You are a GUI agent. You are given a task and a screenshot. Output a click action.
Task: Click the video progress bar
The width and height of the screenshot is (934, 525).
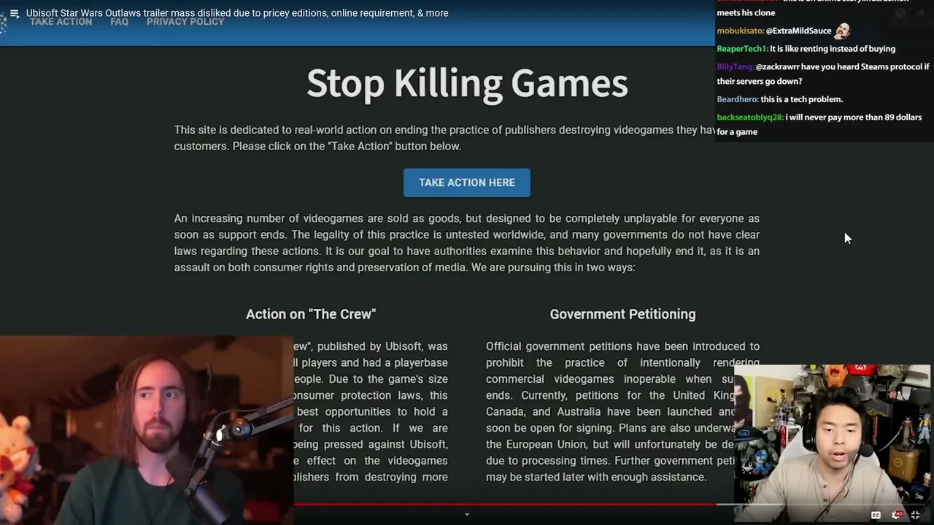467,504
